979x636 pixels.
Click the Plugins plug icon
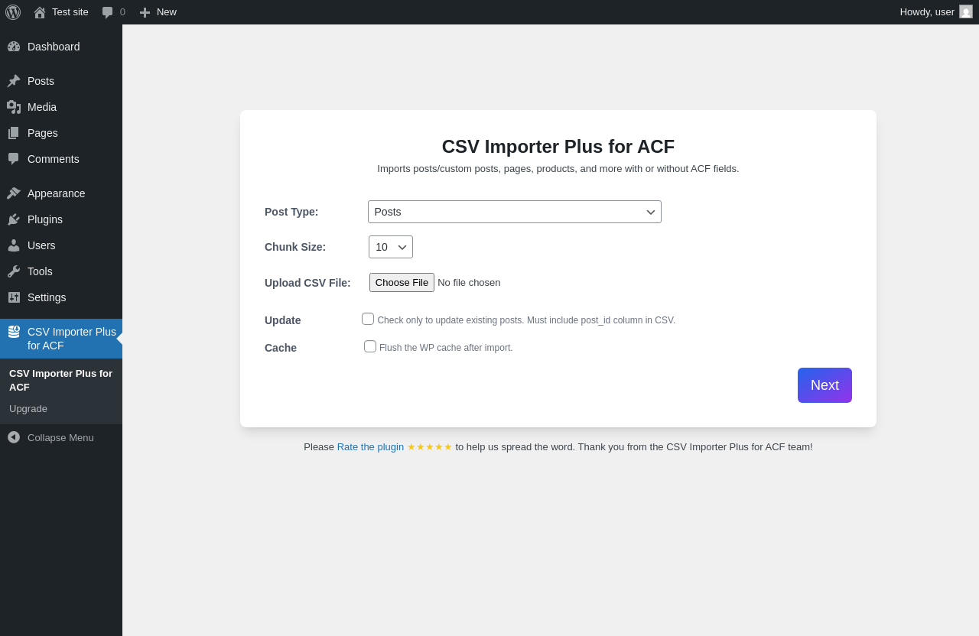(x=14, y=219)
